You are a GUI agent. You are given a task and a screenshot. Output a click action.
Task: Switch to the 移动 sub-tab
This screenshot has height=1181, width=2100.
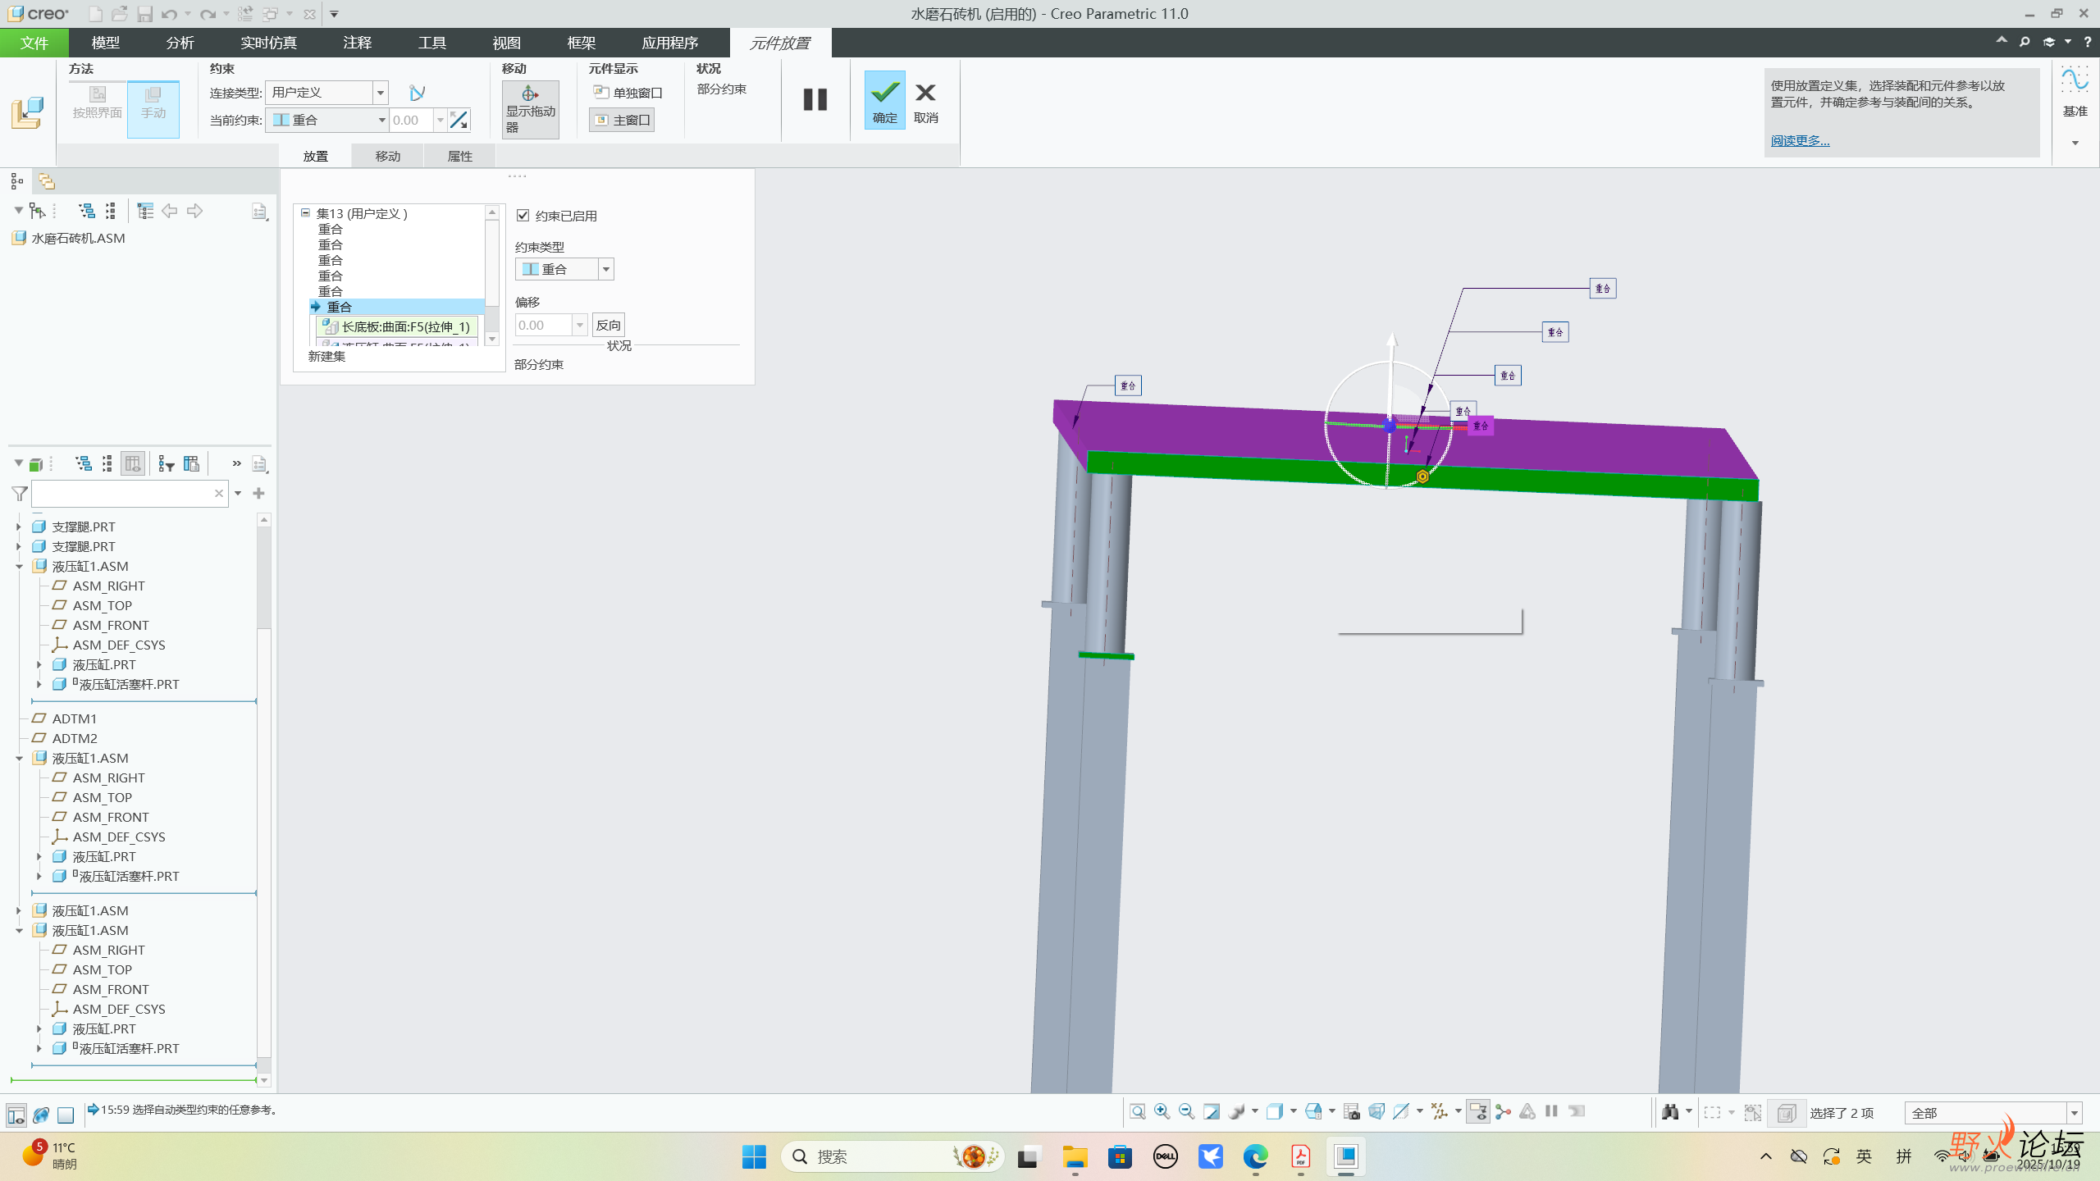387,156
